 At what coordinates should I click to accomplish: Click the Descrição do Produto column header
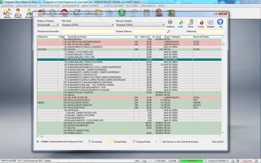coord(77,37)
